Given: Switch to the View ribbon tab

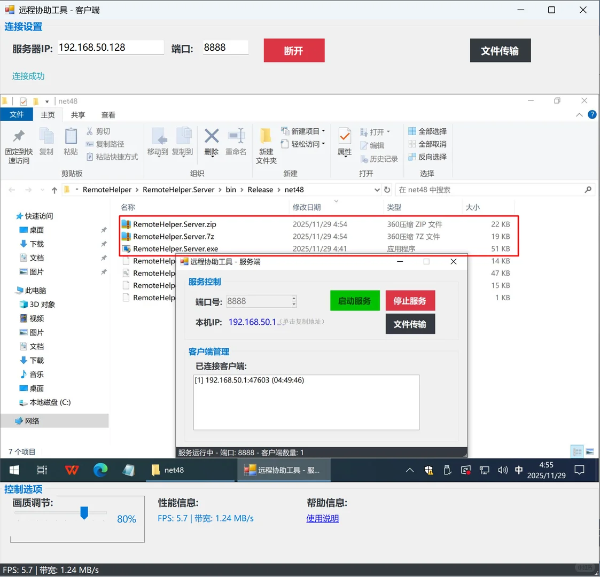Looking at the screenshot, I should click(x=108, y=115).
